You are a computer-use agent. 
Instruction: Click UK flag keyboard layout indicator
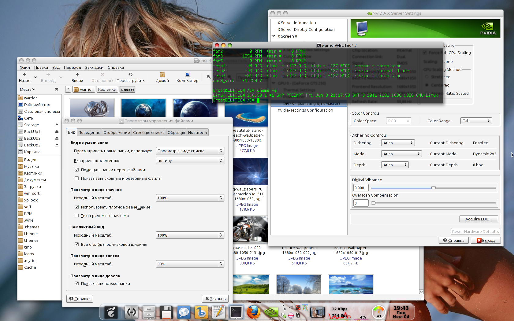(291, 315)
